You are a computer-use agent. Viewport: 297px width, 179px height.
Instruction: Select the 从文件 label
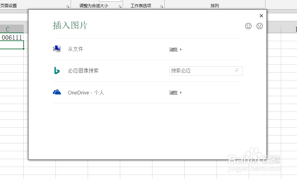tap(75, 49)
